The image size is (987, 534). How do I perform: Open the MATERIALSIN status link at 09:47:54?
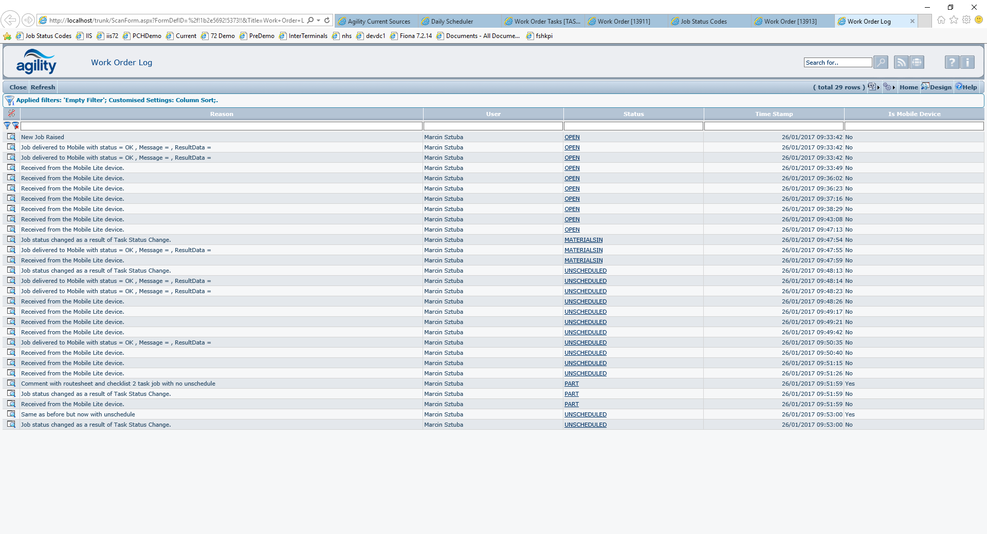[x=583, y=240]
